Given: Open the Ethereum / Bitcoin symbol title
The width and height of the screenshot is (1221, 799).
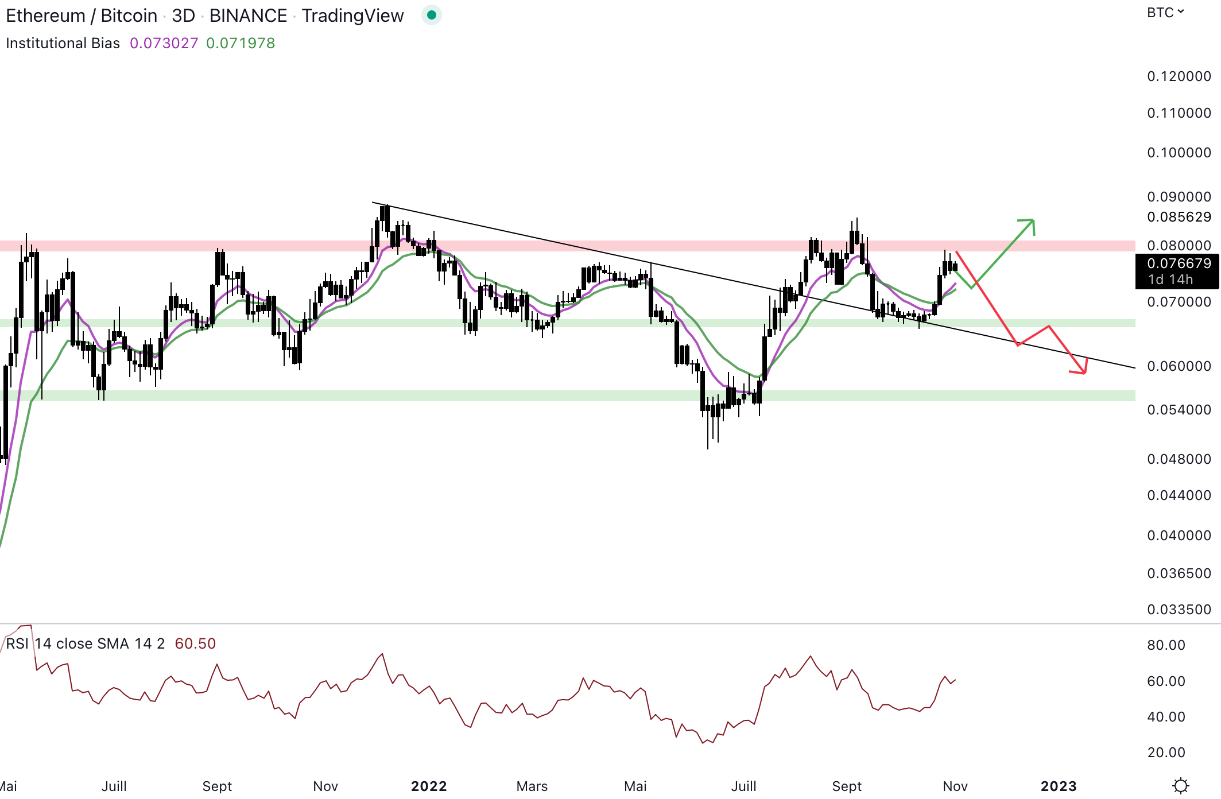Looking at the screenshot, I should (x=82, y=15).
